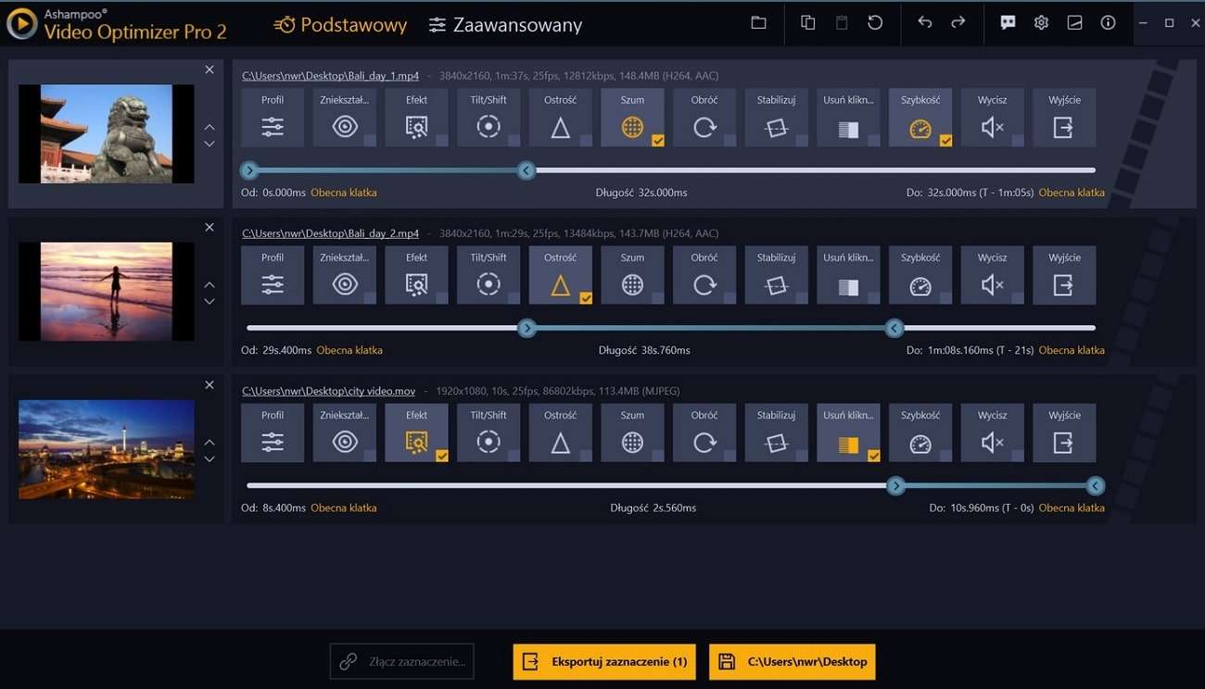Open Efekt tool for Bali_day_1.mp4

click(416, 118)
